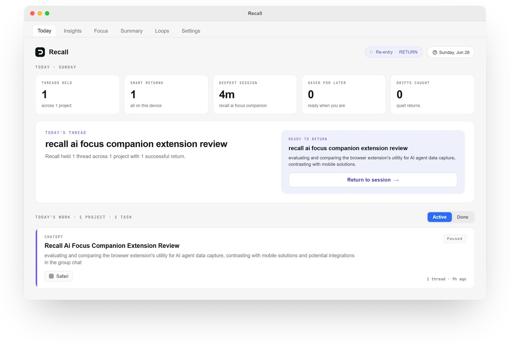Go to the Summary tab

(131, 31)
